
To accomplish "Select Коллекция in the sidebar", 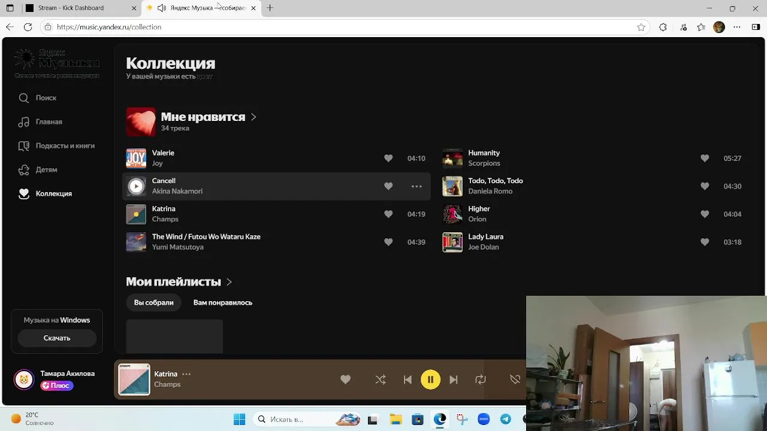I will point(45,193).
